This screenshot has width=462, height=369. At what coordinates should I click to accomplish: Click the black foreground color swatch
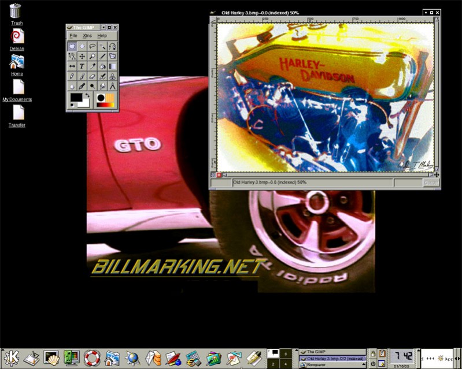pos(76,96)
